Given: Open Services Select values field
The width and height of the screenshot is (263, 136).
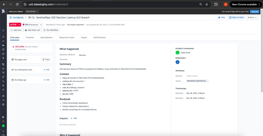Looking at the screenshot, I should pyautogui.click(x=192, y=76).
